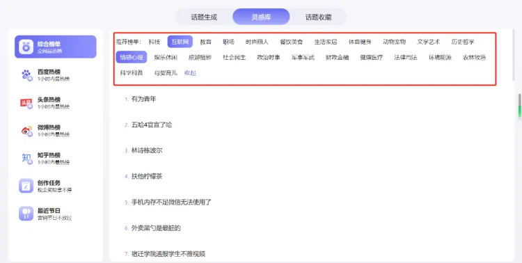The image size is (522, 263).
Task: Open topic 五哈4官宣了哈
Action: (152, 125)
